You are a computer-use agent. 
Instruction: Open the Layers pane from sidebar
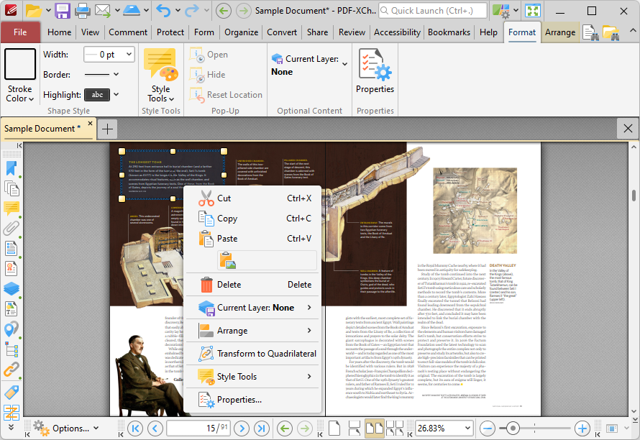[11, 288]
